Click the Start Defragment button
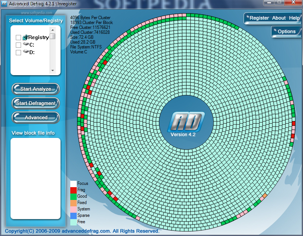303x236 pixels. click(x=36, y=103)
